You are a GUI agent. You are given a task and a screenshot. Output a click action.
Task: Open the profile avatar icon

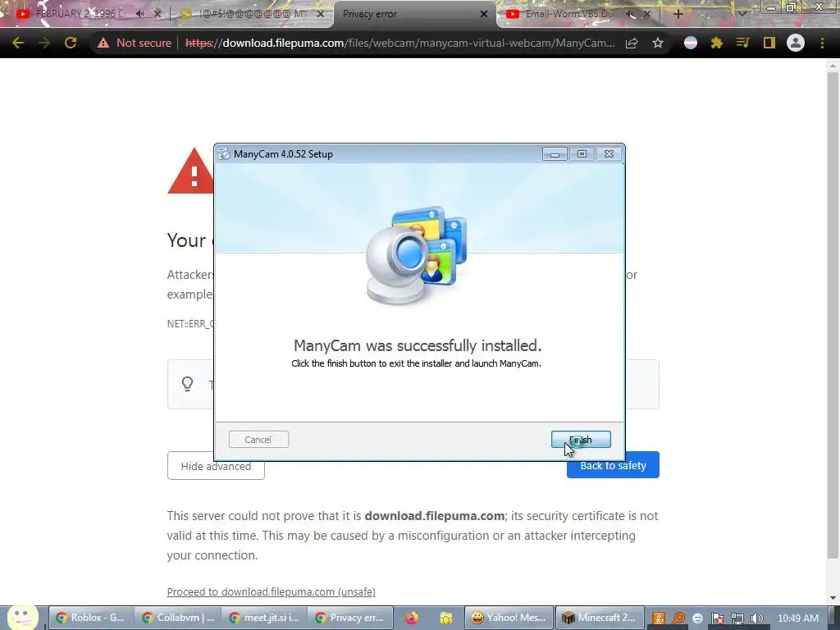click(796, 43)
